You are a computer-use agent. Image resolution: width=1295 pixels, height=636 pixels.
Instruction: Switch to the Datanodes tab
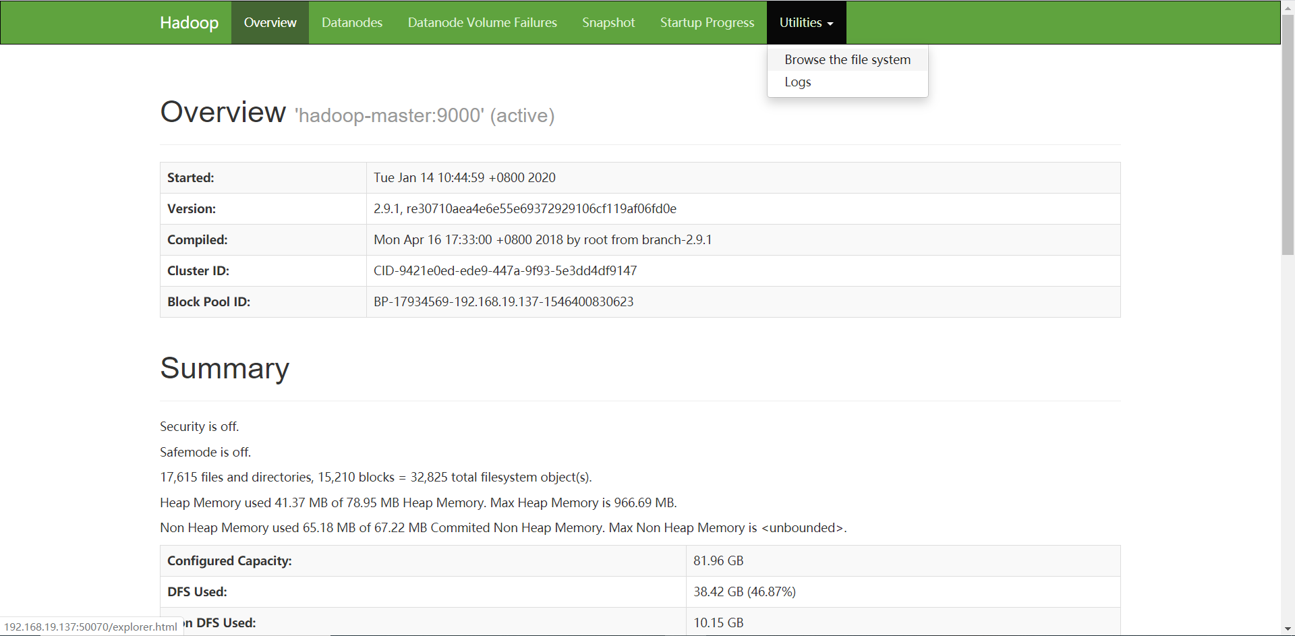351,22
